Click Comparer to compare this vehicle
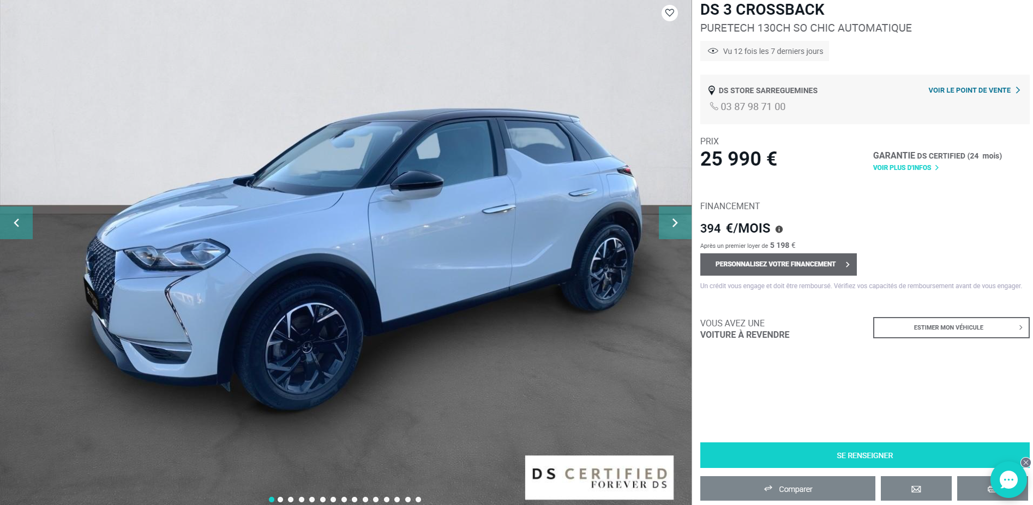This screenshot has height=505, width=1033. coord(788,489)
